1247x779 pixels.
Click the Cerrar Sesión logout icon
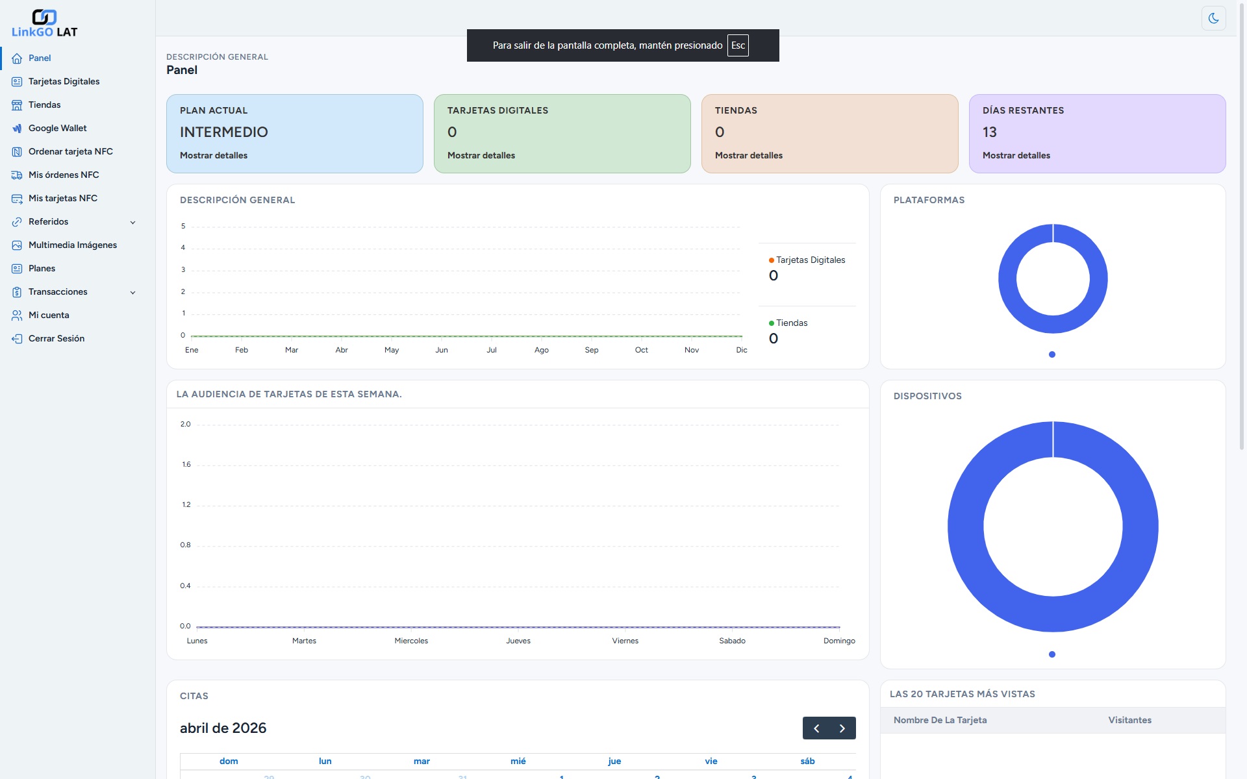(x=17, y=339)
